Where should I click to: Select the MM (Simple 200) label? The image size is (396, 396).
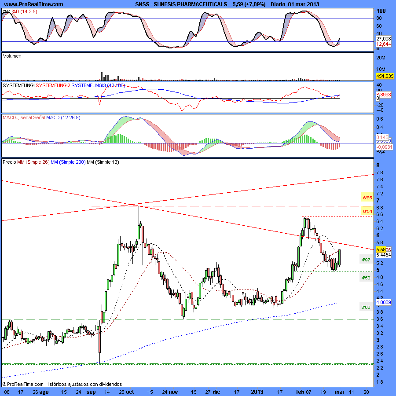(x=68, y=162)
